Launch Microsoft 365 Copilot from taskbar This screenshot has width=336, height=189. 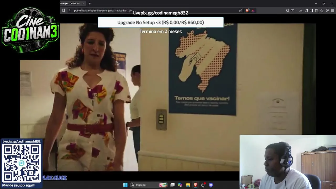(180, 185)
